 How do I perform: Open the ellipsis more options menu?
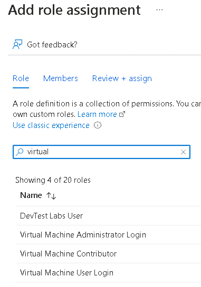[x=159, y=9]
